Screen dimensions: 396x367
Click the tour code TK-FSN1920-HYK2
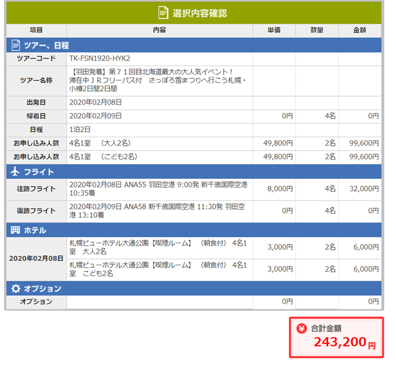click(99, 59)
